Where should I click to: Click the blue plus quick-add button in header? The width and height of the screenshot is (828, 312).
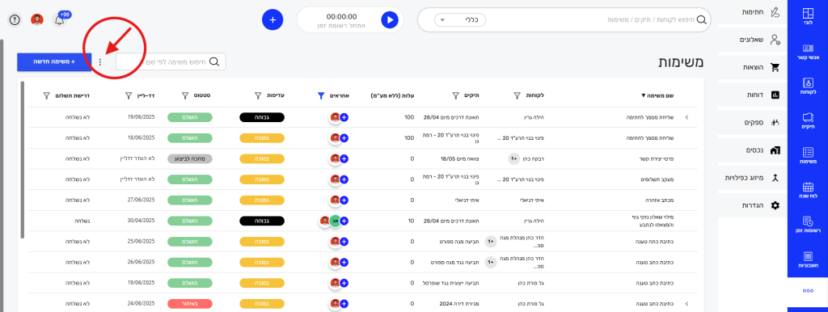click(x=272, y=19)
